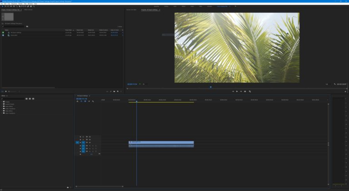Image resolution: width=349 pixels, height=191 pixels.
Task: Select the Selection tool in toolbar
Action: pyautogui.click(x=2, y=6)
